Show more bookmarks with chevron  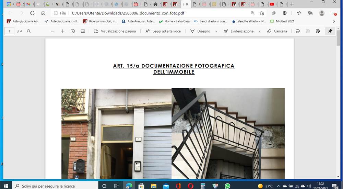pyautogui.click(x=334, y=21)
